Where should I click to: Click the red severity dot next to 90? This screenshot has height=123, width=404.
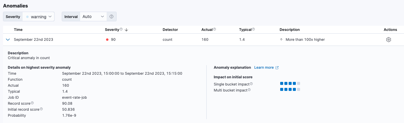[x=107, y=40]
